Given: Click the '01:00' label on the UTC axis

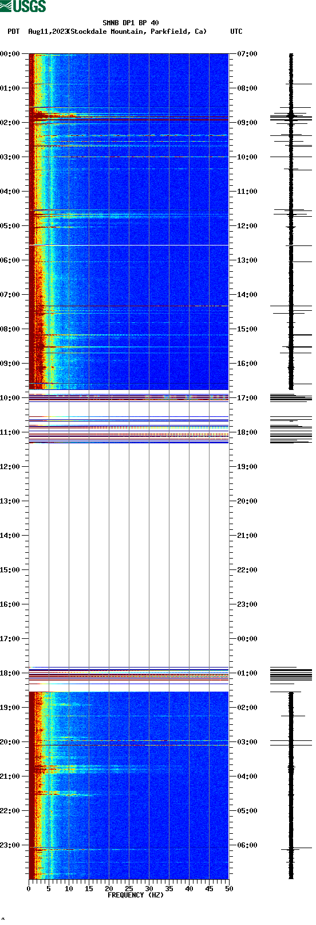Looking at the screenshot, I should (247, 673).
